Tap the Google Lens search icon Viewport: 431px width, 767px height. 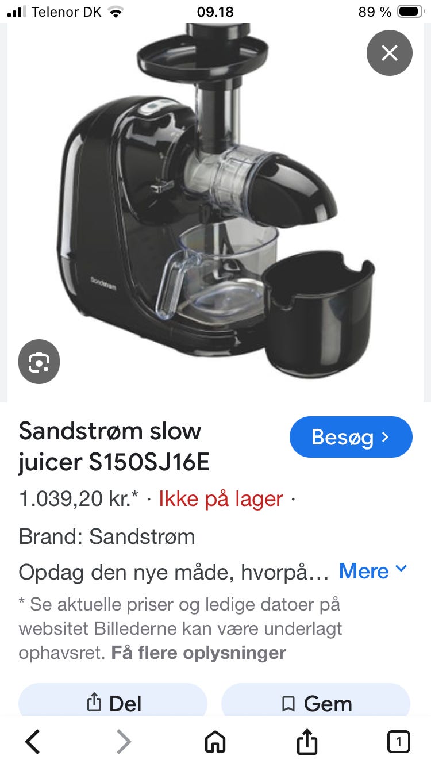[39, 362]
